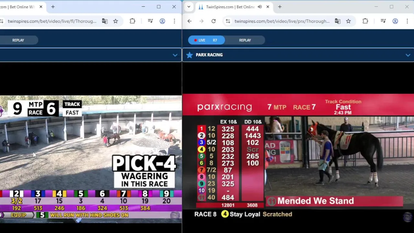Click the address bar URL in left window
The width and height of the screenshot is (414, 233).
tap(52, 21)
